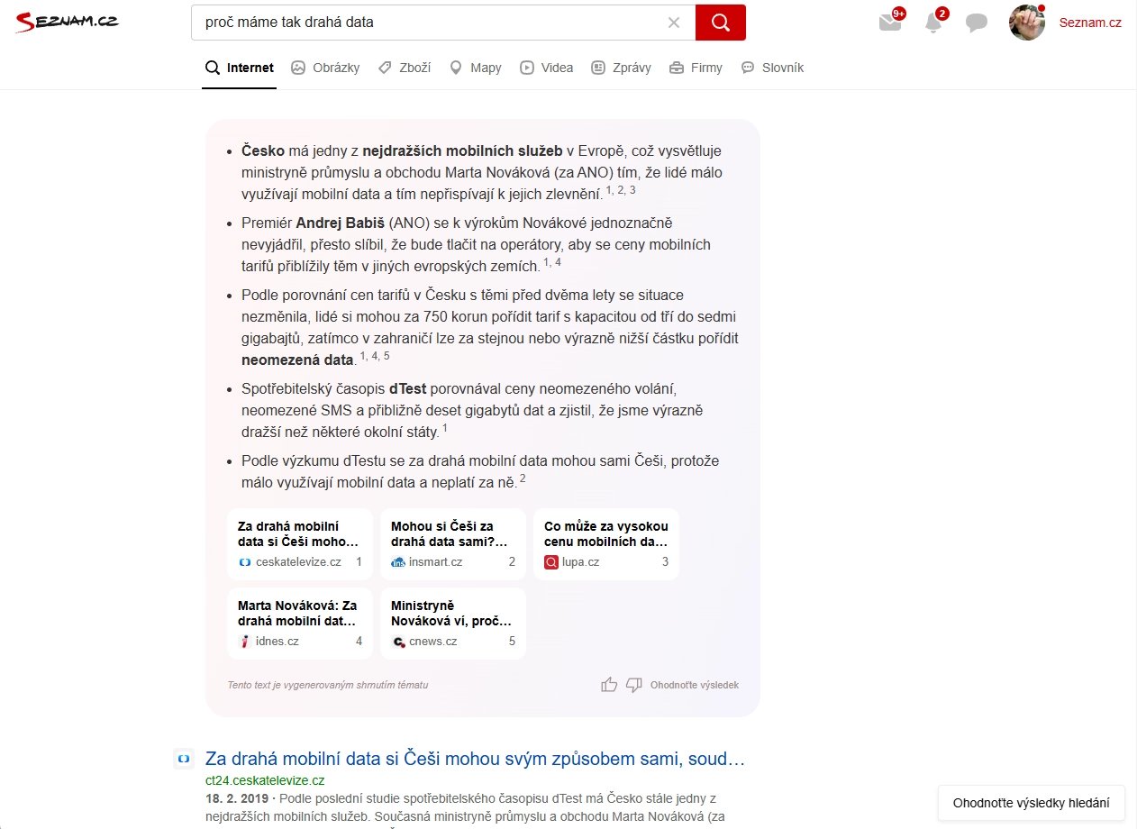Image resolution: width=1137 pixels, height=829 pixels.
Task: Open the email inbox envelope icon
Action: (890, 23)
